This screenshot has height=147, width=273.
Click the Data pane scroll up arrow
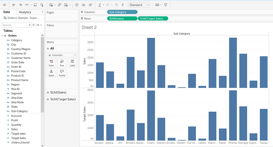coord(42,35)
